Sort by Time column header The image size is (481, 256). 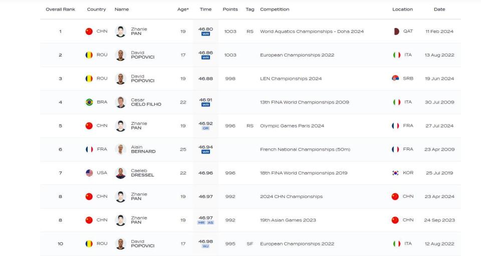click(205, 9)
